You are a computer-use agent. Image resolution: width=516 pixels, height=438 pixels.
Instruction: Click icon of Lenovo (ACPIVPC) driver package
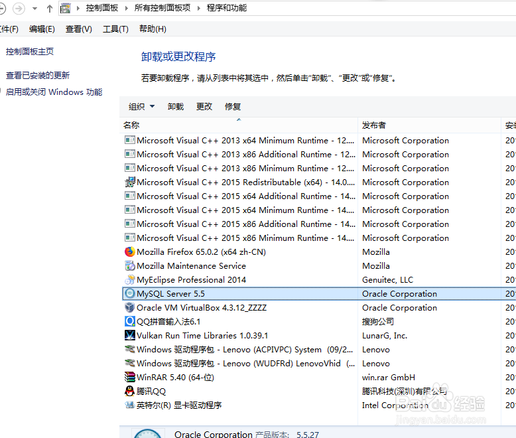(x=129, y=349)
